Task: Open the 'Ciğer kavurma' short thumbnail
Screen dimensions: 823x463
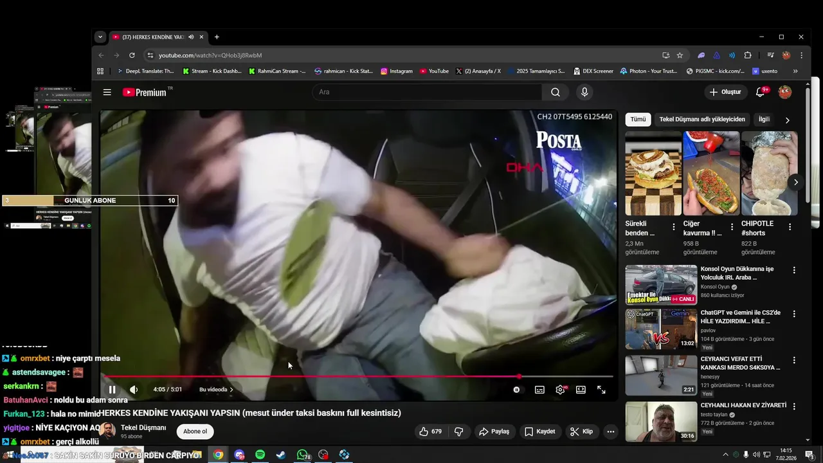Action: pos(711,173)
